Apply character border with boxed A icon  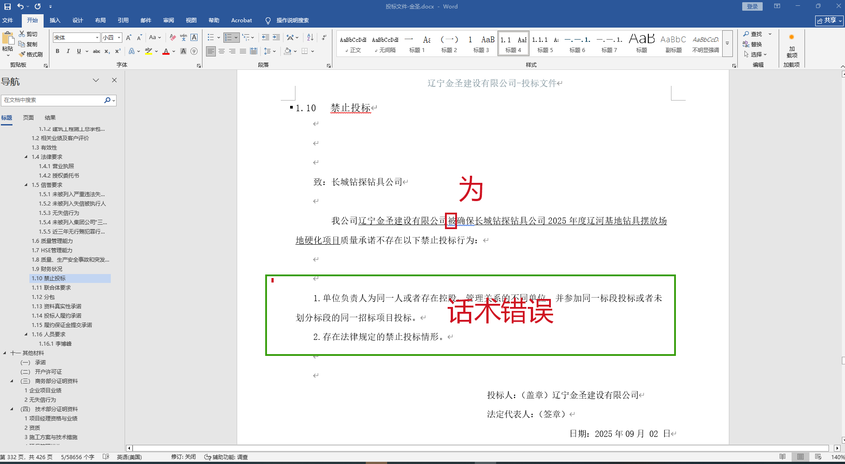pyautogui.click(x=194, y=38)
